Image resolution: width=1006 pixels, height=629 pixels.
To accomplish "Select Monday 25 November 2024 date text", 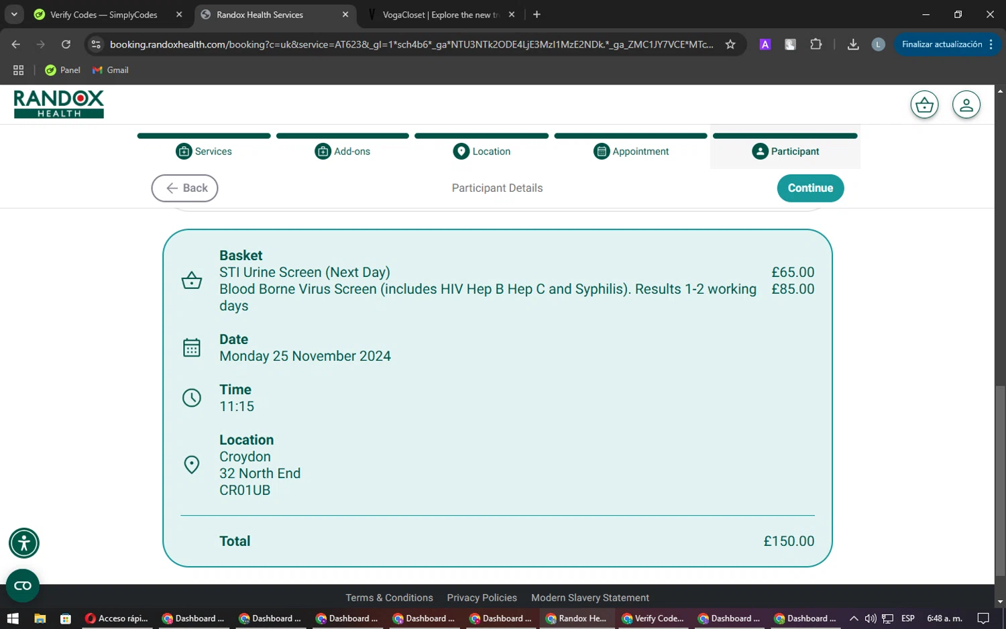I will pos(305,356).
